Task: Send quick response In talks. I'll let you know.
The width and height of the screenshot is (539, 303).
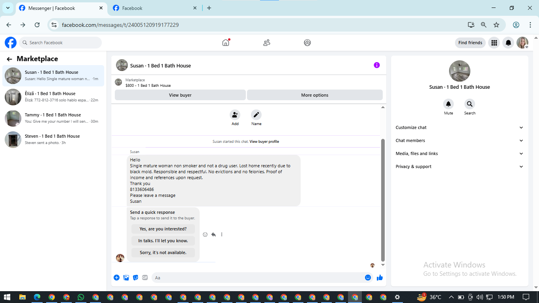Action: [x=163, y=241]
